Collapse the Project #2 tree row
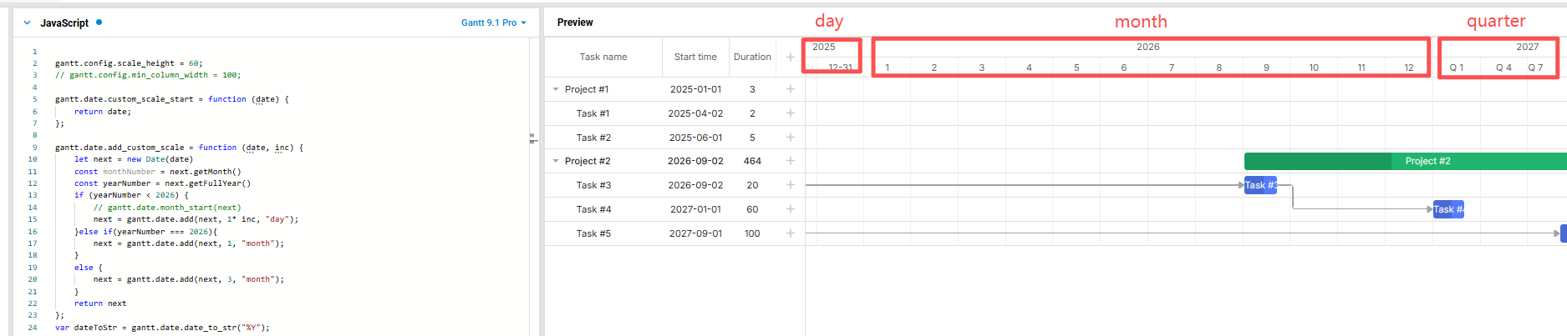Image resolution: width=1567 pixels, height=336 pixels. tap(556, 161)
